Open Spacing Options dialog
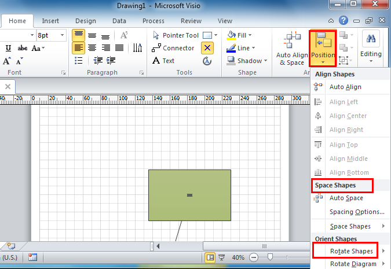The width and height of the screenshot is (391, 269). click(357, 212)
